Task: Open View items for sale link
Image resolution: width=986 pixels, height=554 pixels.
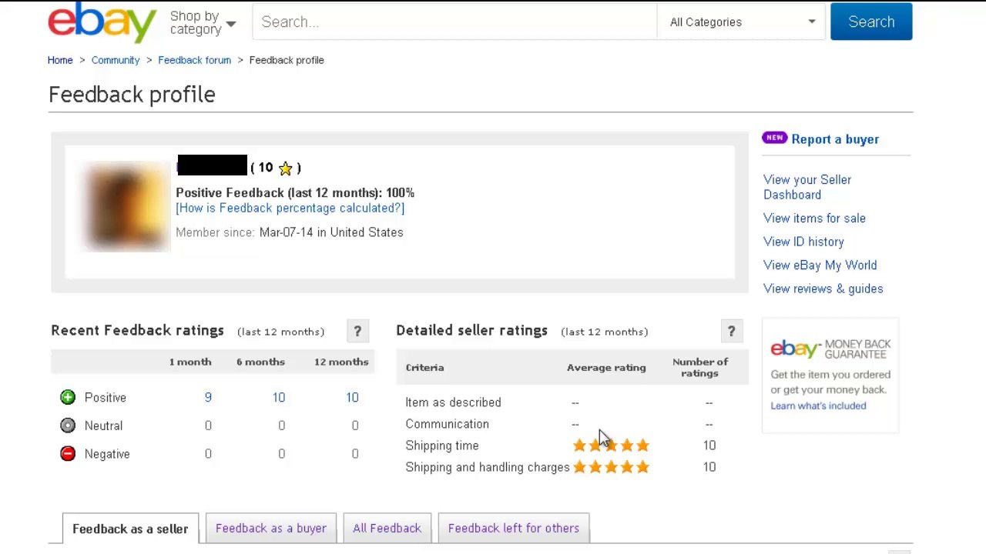Action: (x=814, y=219)
